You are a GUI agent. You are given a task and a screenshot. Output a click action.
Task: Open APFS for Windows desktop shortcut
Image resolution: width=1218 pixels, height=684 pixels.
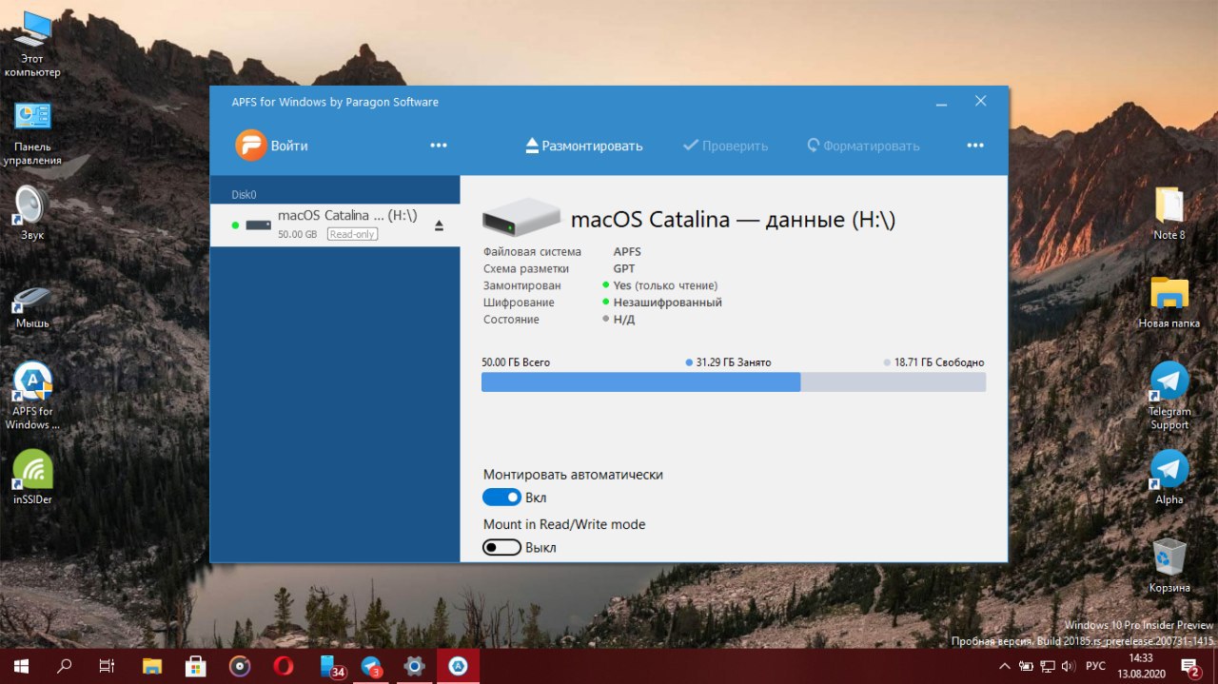[32, 397]
